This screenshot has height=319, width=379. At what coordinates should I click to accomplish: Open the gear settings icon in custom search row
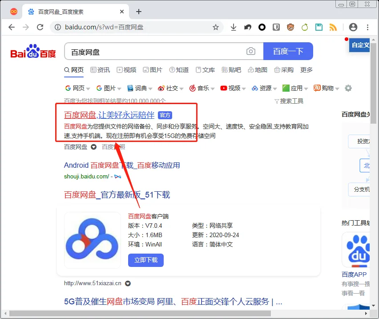tap(348, 88)
